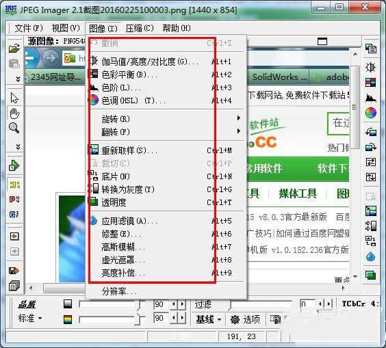Click the HSL color wheel icon in right toolbar

pos(370,113)
